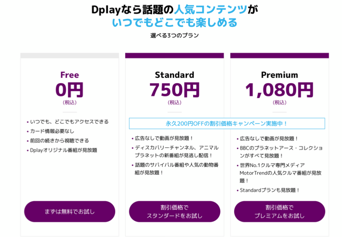Viewport: 342px width, 237px height.
Task: Click the 永久200円OFF campaign banner
Action: [227, 124]
